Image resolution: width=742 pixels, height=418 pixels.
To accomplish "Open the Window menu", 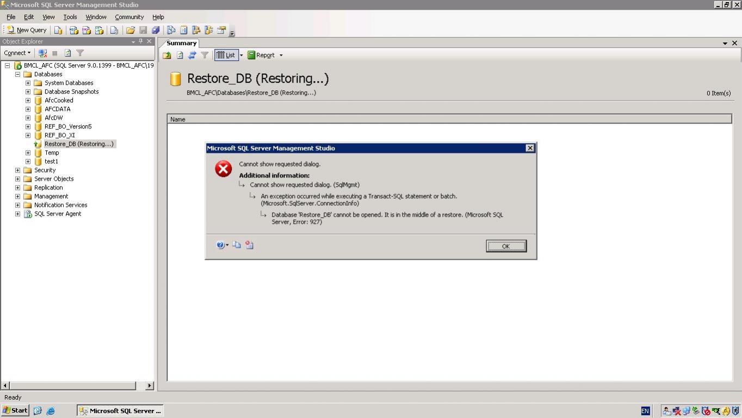I will click(96, 17).
